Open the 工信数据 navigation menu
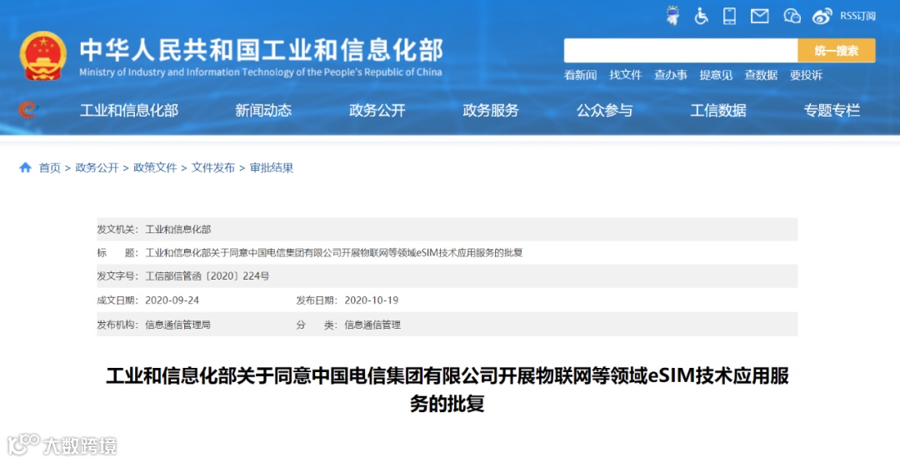This screenshot has width=900, height=462. (x=718, y=110)
